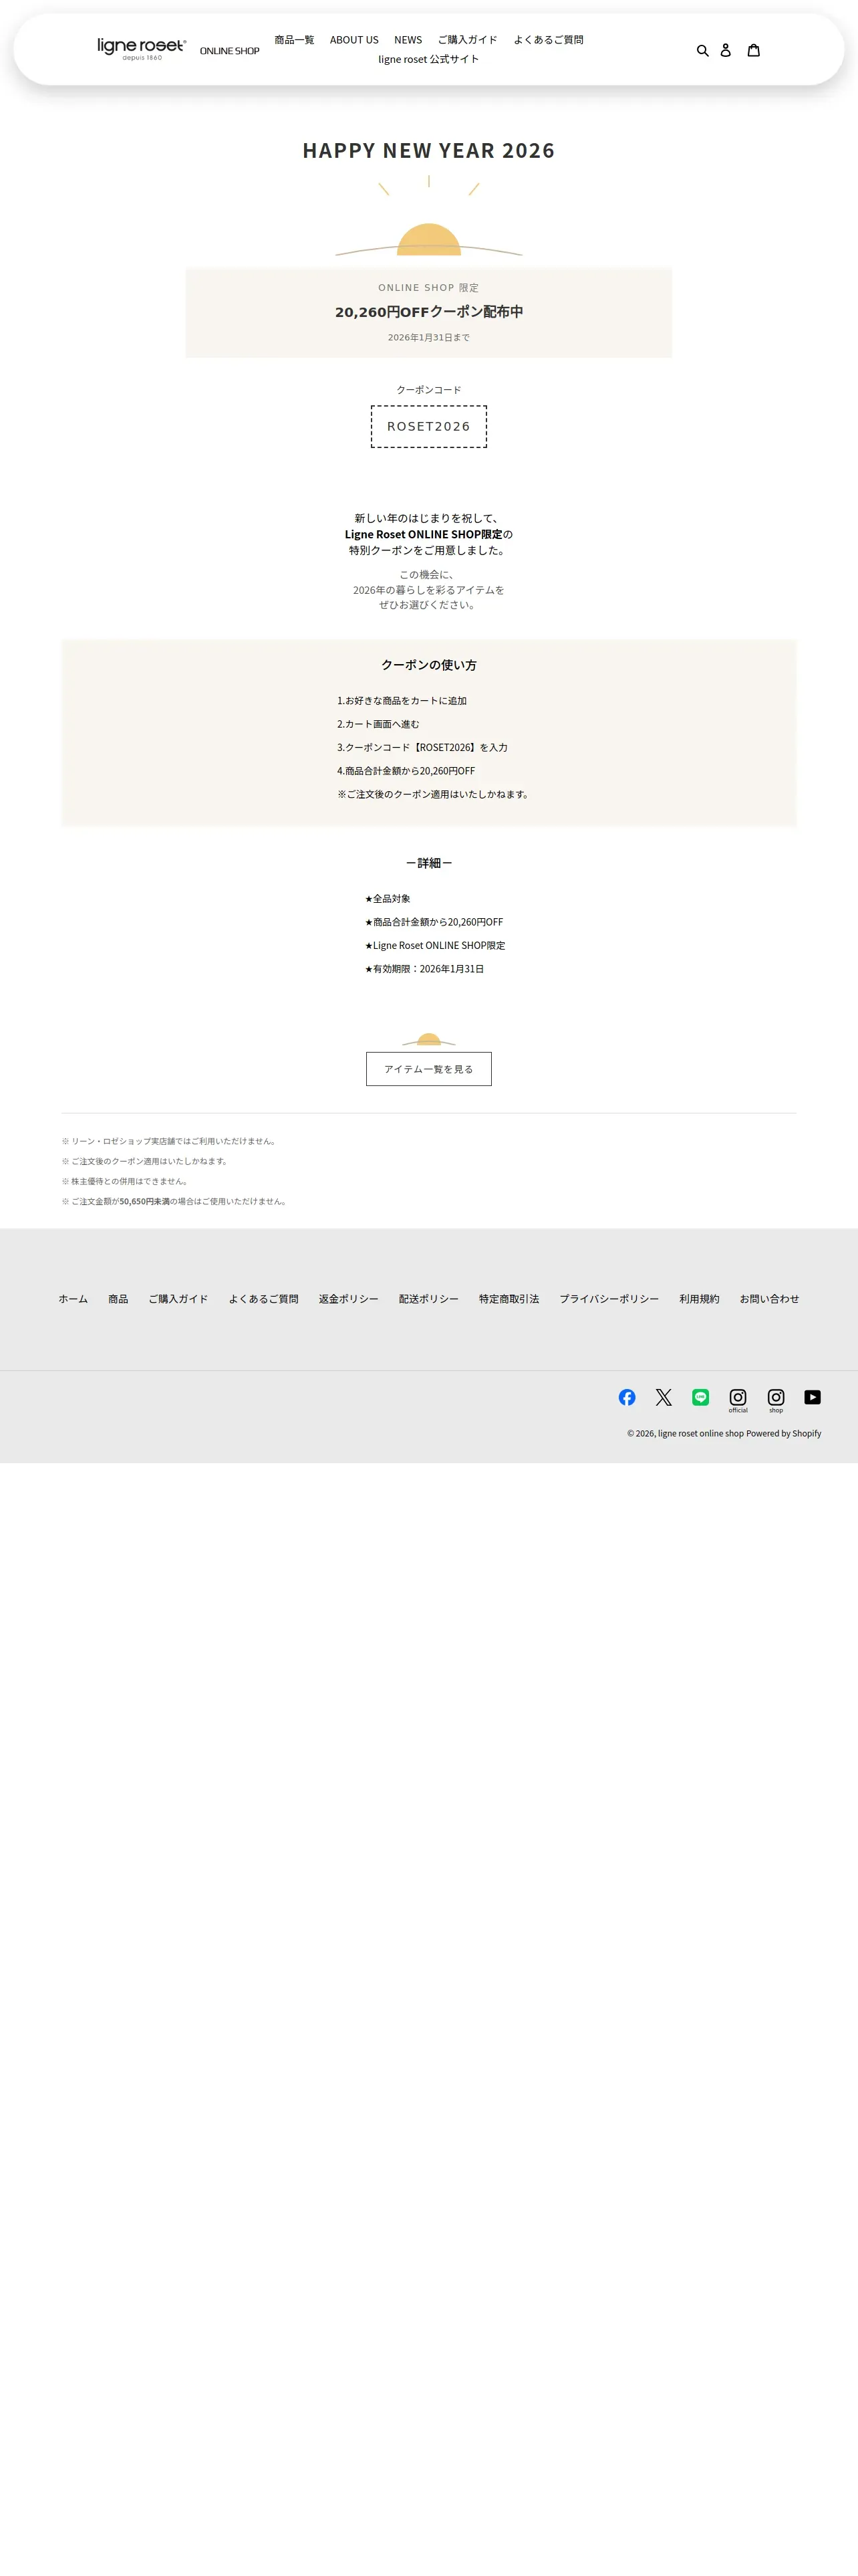Select NEWS in the header menu
The image size is (858, 2576).
click(x=408, y=40)
